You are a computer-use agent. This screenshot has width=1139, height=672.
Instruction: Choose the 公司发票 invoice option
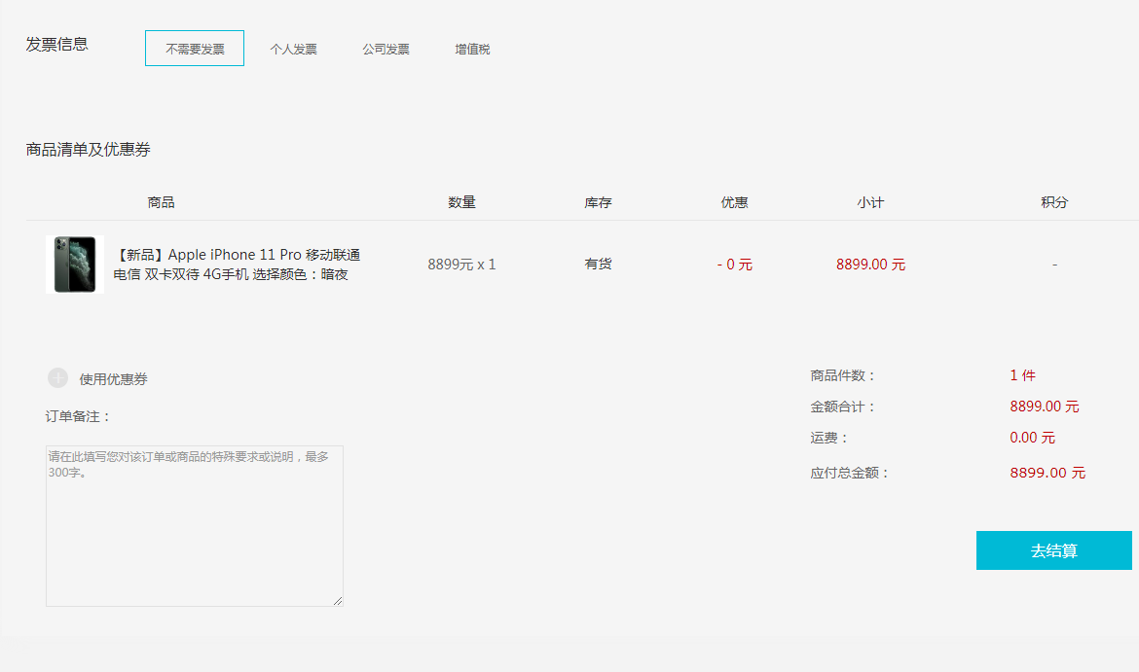click(386, 50)
